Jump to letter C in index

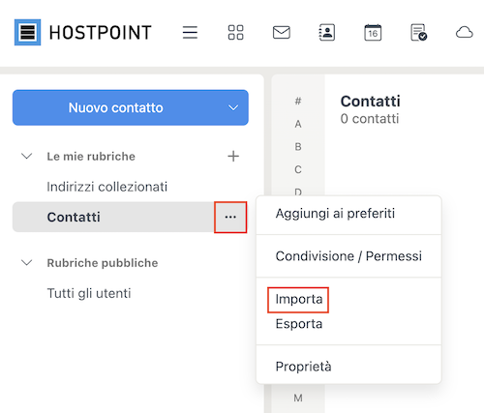coord(298,169)
